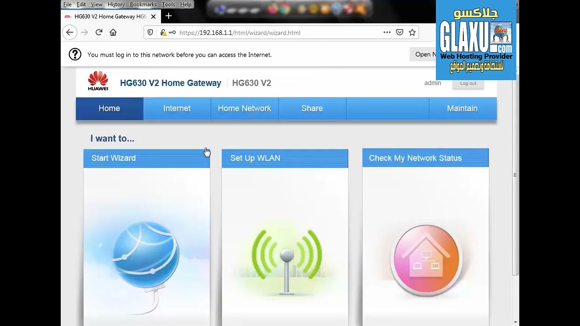Click the captive portal question mark icon

click(x=75, y=54)
